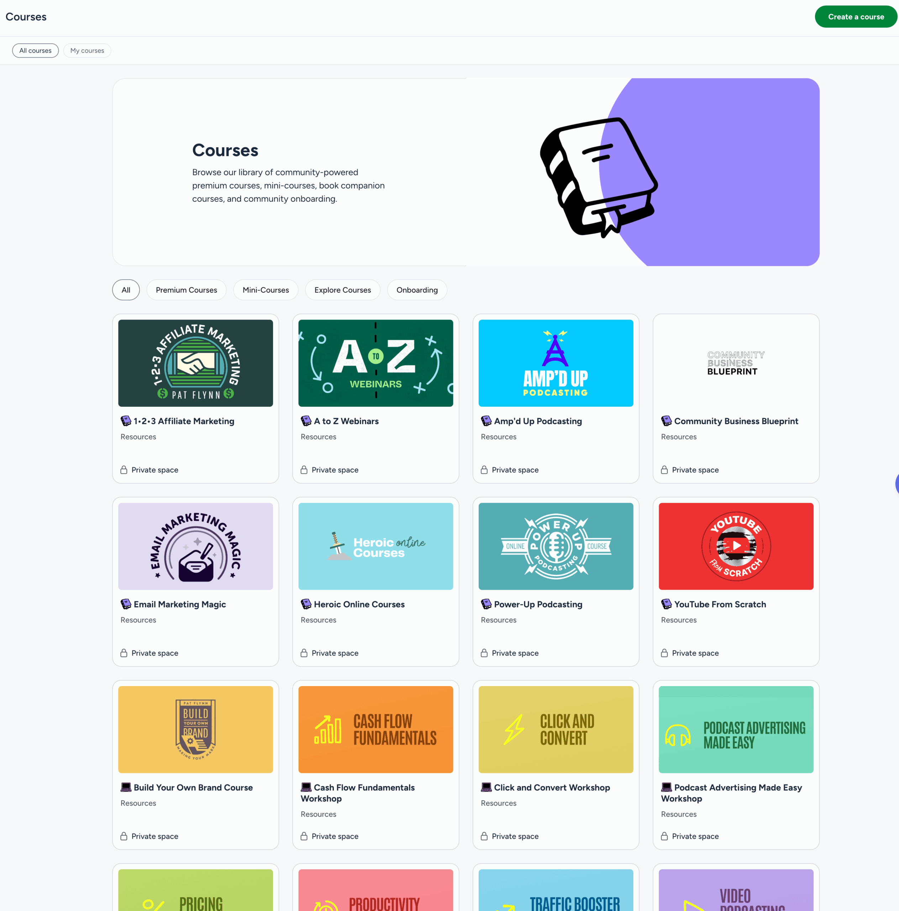Switch to the My courses tab
The width and height of the screenshot is (899, 911).
(x=87, y=51)
